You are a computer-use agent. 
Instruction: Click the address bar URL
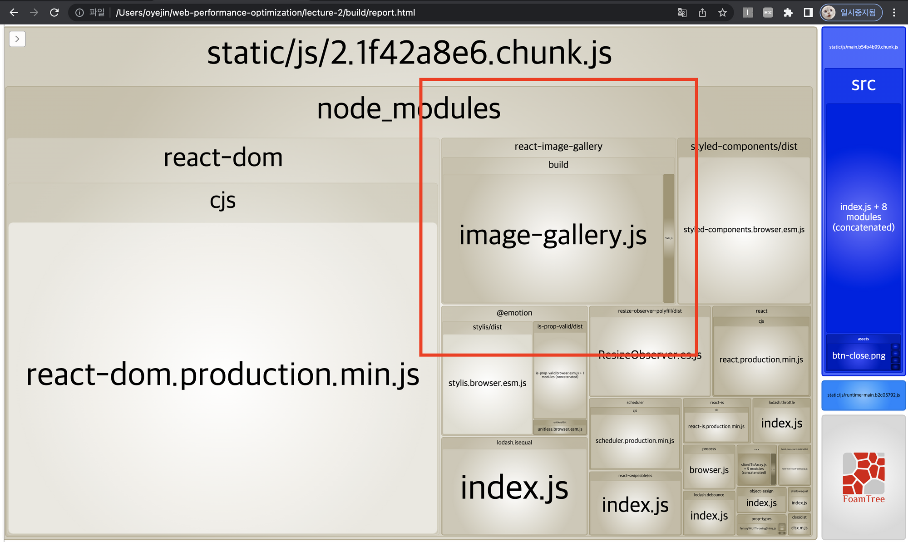266,13
